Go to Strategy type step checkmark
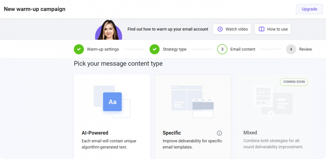Image resolution: width=326 pixels, height=159 pixels. pyautogui.click(x=155, y=49)
